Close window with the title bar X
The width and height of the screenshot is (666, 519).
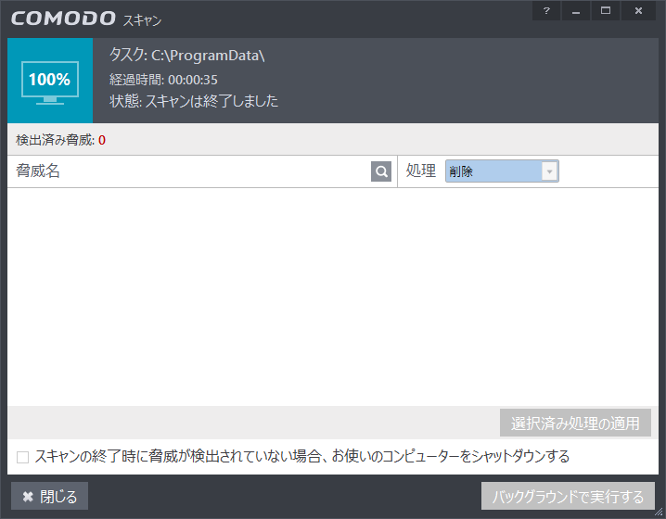pos(638,10)
